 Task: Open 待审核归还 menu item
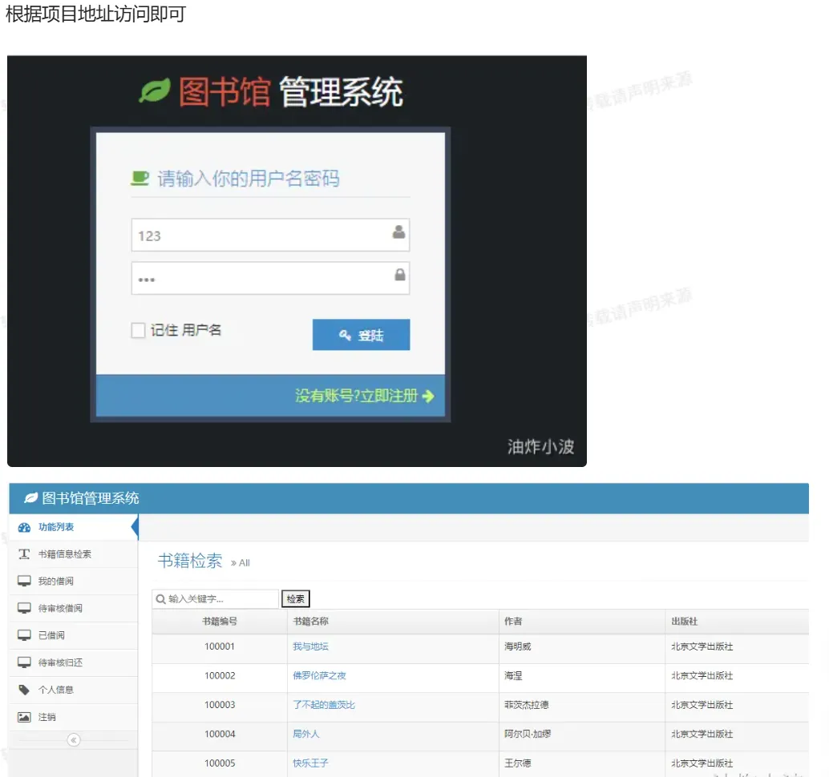[x=74, y=663]
